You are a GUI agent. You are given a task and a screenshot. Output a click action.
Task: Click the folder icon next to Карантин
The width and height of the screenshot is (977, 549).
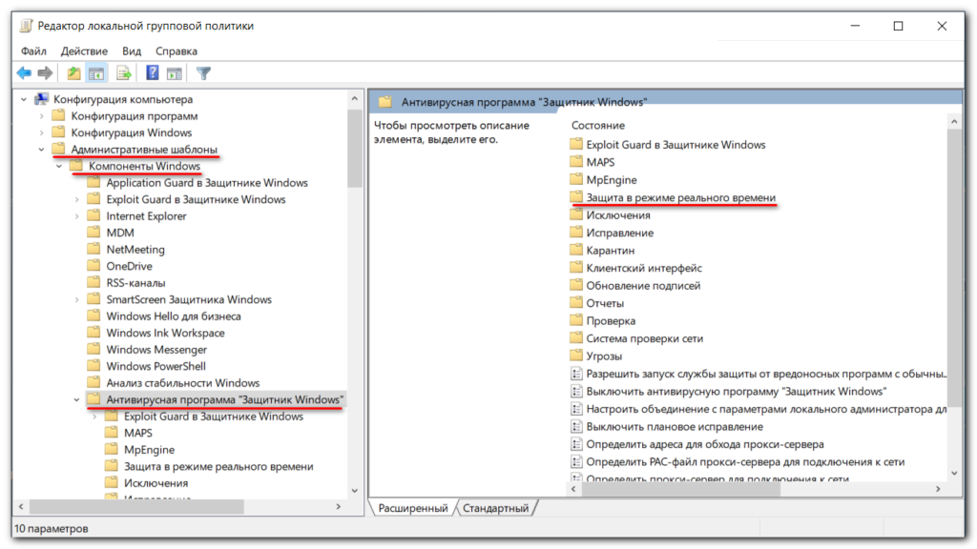click(x=575, y=251)
